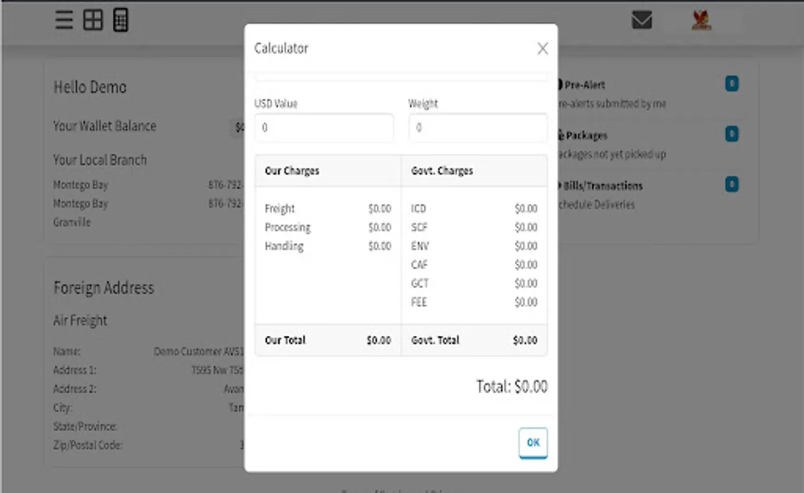Click the Hello Demo greeting heading
804x493 pixels.
(x=90, y=87)
